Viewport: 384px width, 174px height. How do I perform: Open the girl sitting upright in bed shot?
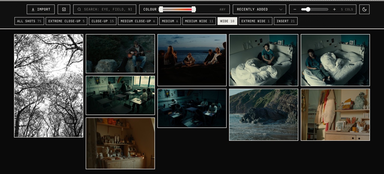pyautogui.click(x=264, y=60)
